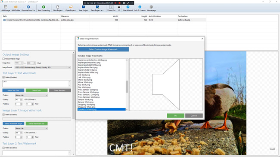Click the Open Project folder icon

point(71,7)
